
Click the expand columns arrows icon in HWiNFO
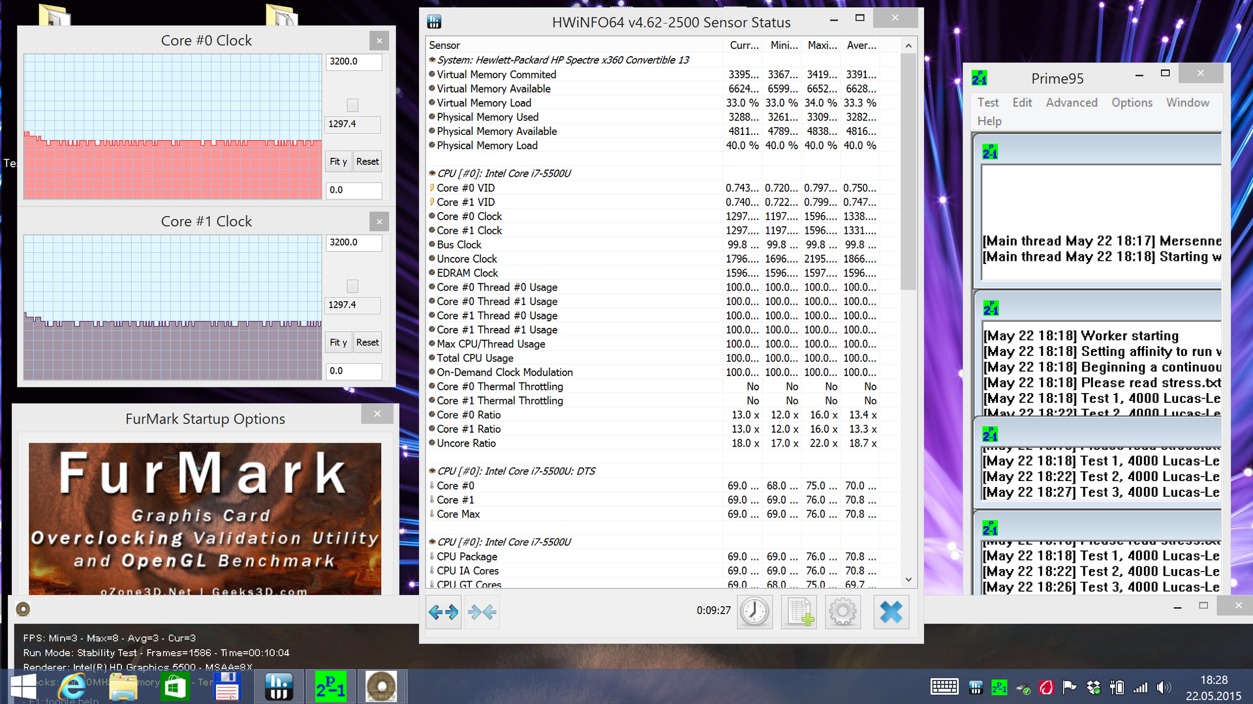point(444,611)
